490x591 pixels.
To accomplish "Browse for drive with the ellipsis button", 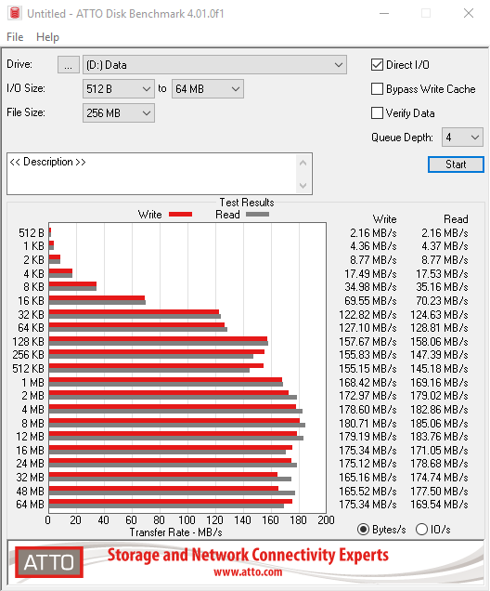I will (68, 65).
